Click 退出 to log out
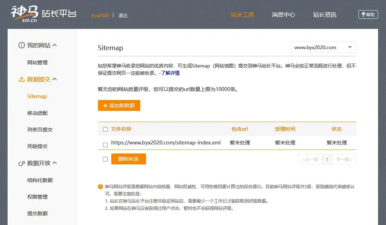 [123, 16]
